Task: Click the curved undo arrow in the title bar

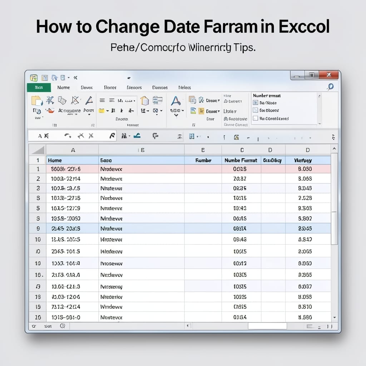Action: pos(54,78)
